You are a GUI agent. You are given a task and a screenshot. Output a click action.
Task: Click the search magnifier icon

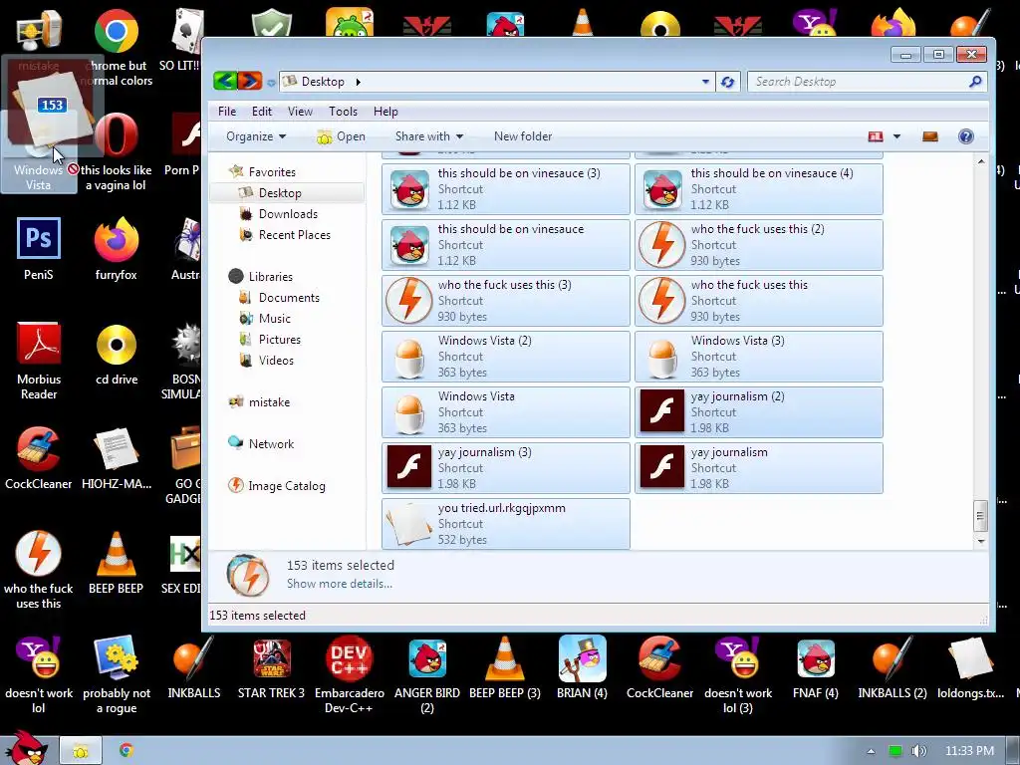(x=974, y=82)
